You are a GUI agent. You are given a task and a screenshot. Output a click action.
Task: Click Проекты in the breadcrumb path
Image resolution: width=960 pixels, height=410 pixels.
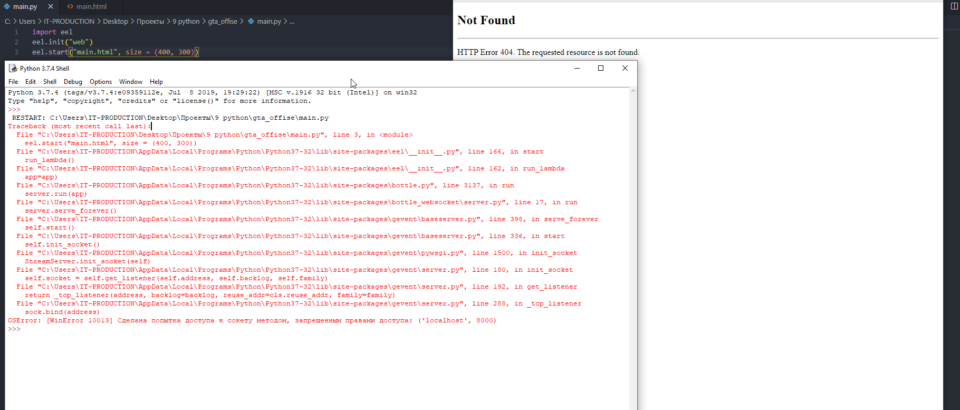150,22
